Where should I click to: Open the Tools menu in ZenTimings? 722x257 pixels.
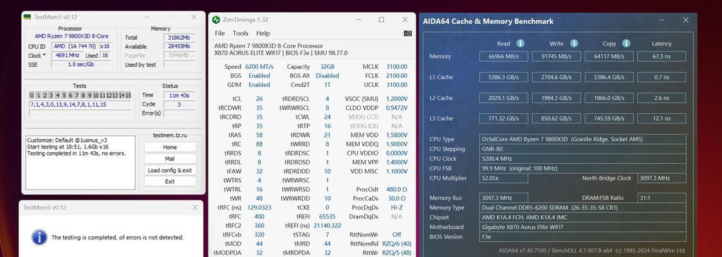241,33
